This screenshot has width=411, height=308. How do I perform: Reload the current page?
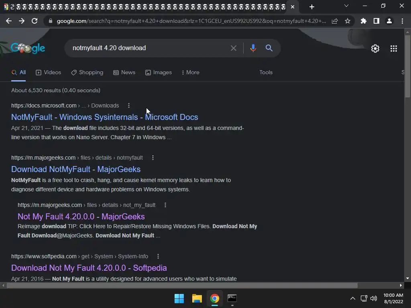point(35,21)
